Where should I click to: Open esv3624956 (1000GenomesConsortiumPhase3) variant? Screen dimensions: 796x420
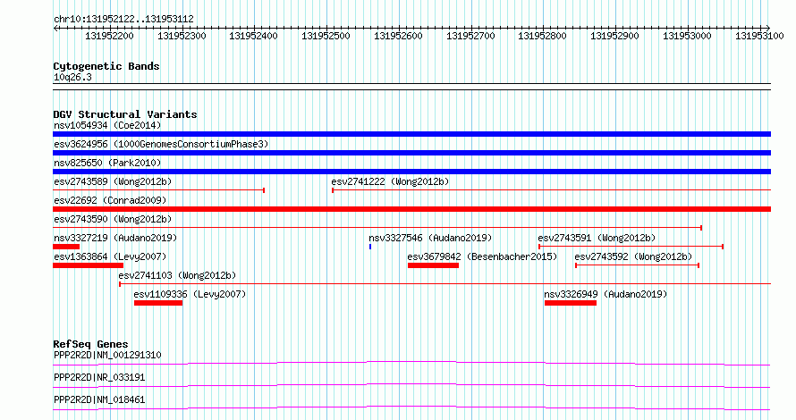click(x=161, y=144)
